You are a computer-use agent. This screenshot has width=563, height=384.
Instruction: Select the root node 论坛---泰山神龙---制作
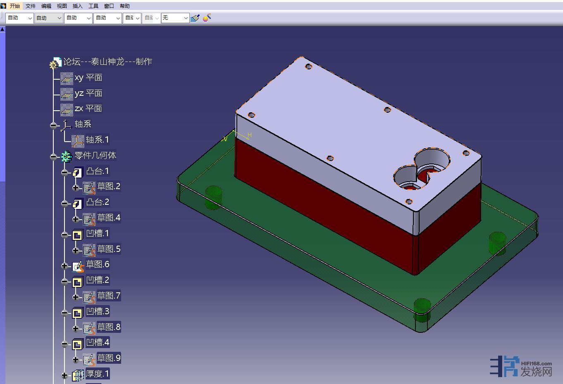point(107,62)
